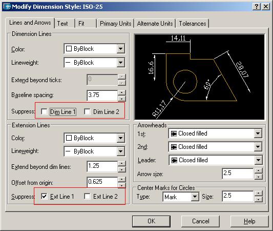Screen dimensions: 273x231
Task: Increase Arrow size with up arrow
Action: [x=258, y=171]
